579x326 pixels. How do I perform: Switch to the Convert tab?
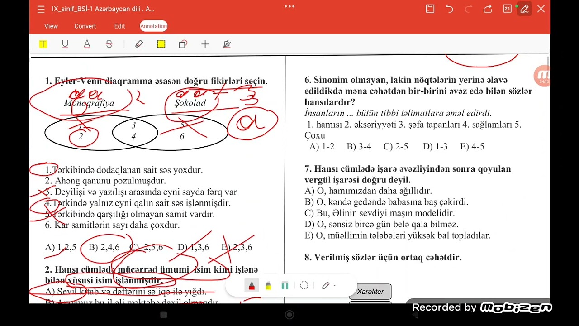pos(85,26)
